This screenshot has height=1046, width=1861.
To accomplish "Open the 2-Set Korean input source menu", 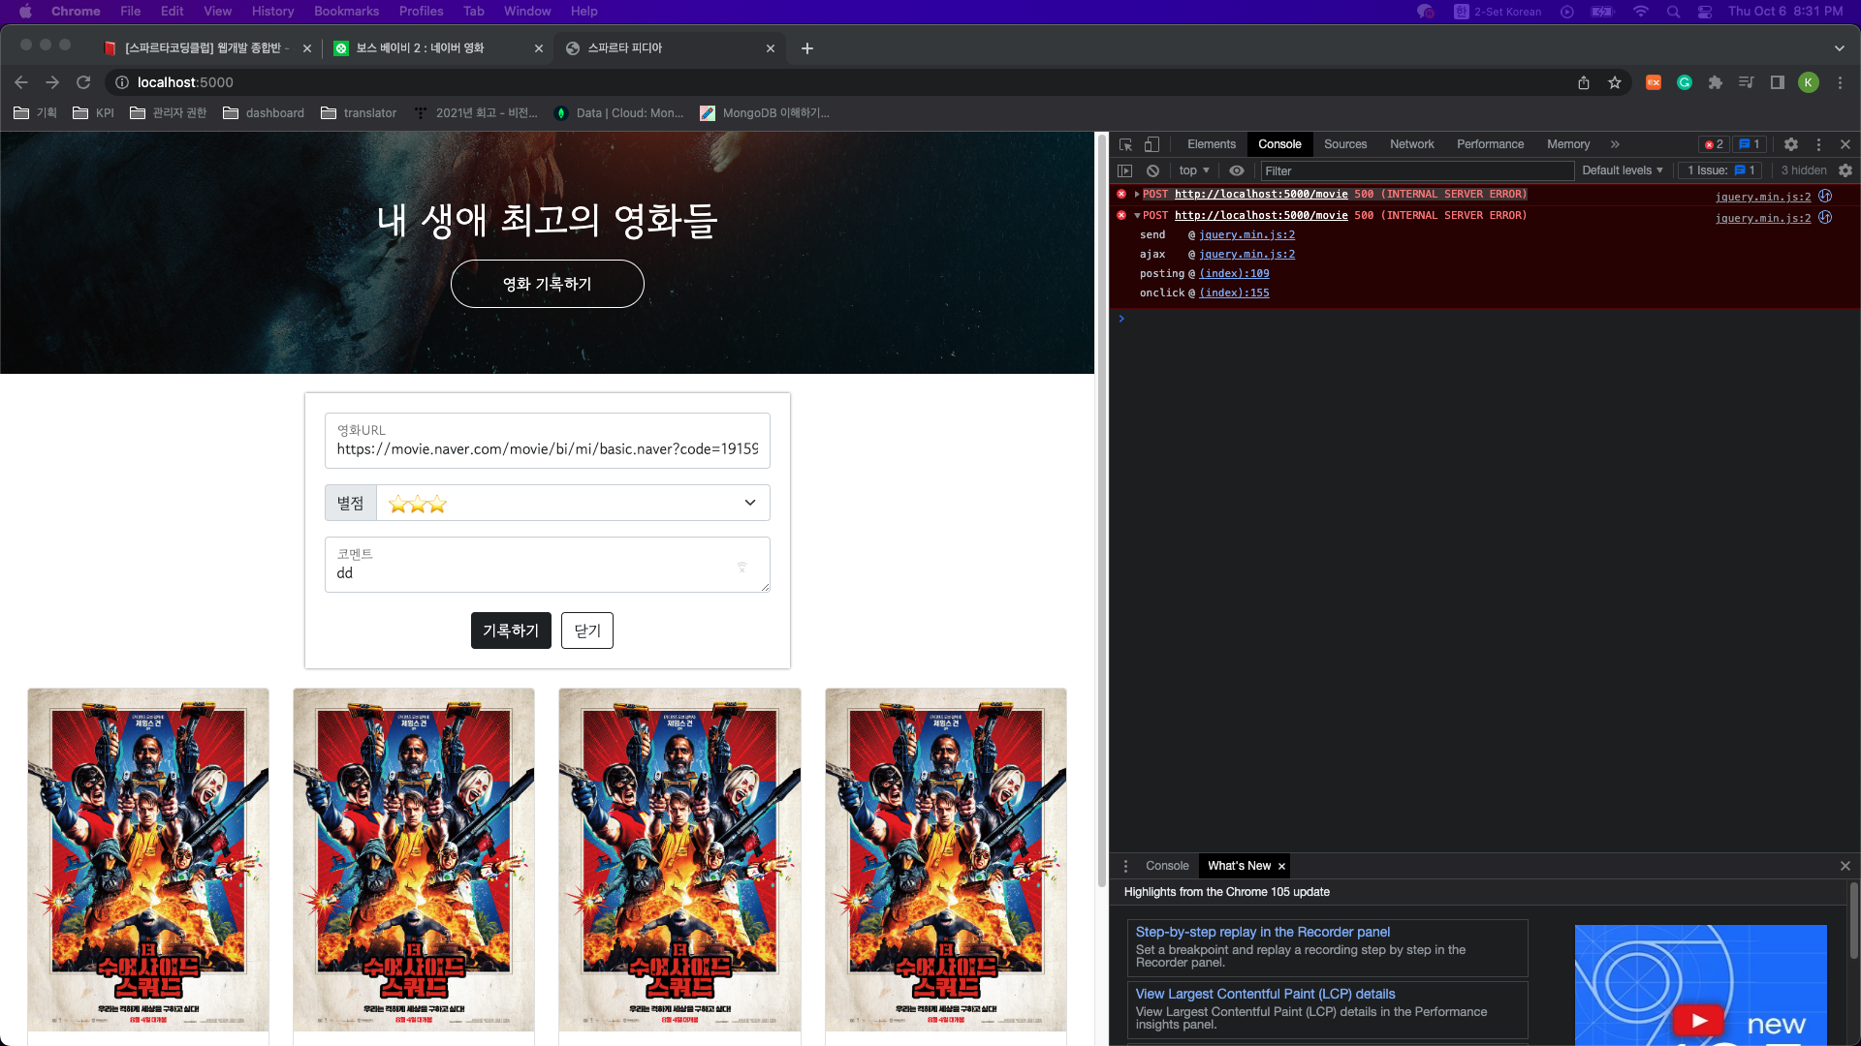I will coord(1498,12).
